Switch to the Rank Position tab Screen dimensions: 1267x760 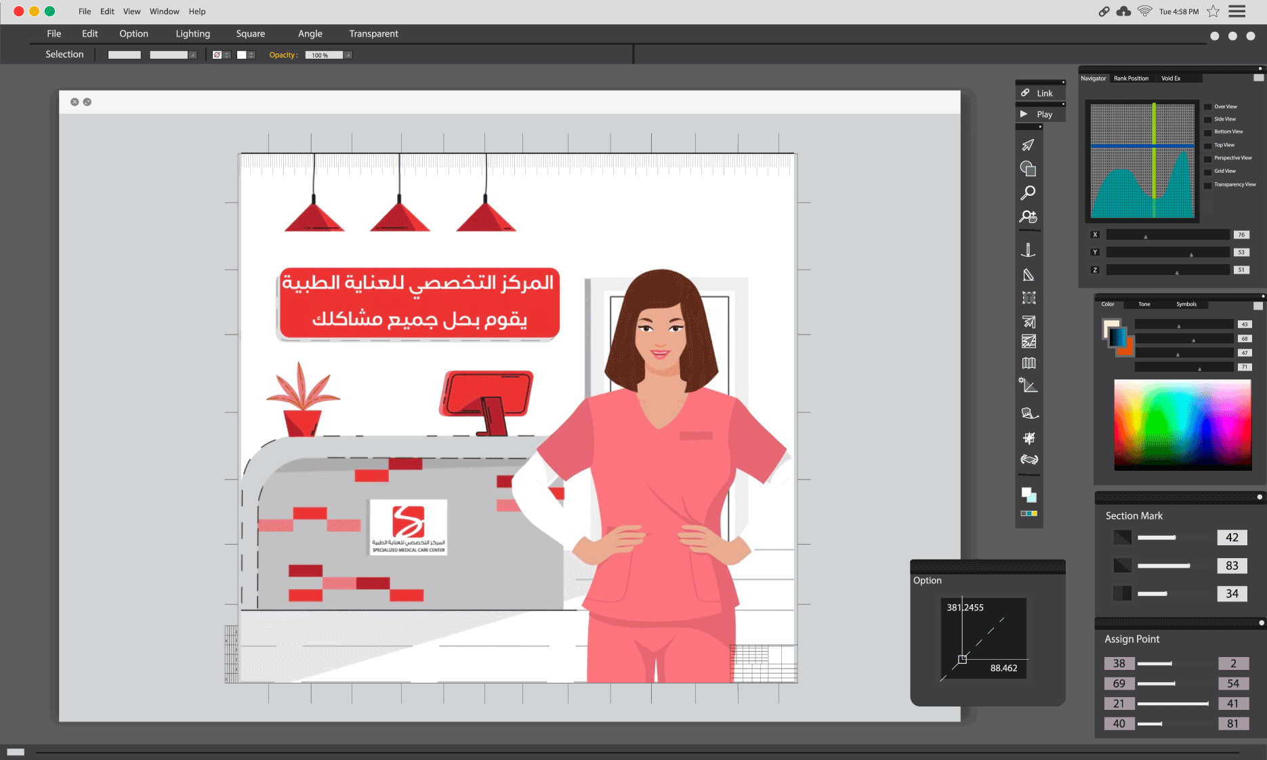coord(1131,79)
